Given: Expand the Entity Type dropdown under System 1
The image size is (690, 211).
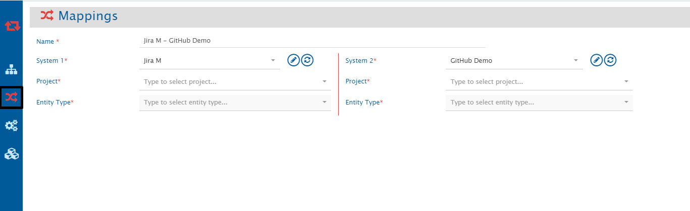Looking at the screenshot, I should 235,102.
